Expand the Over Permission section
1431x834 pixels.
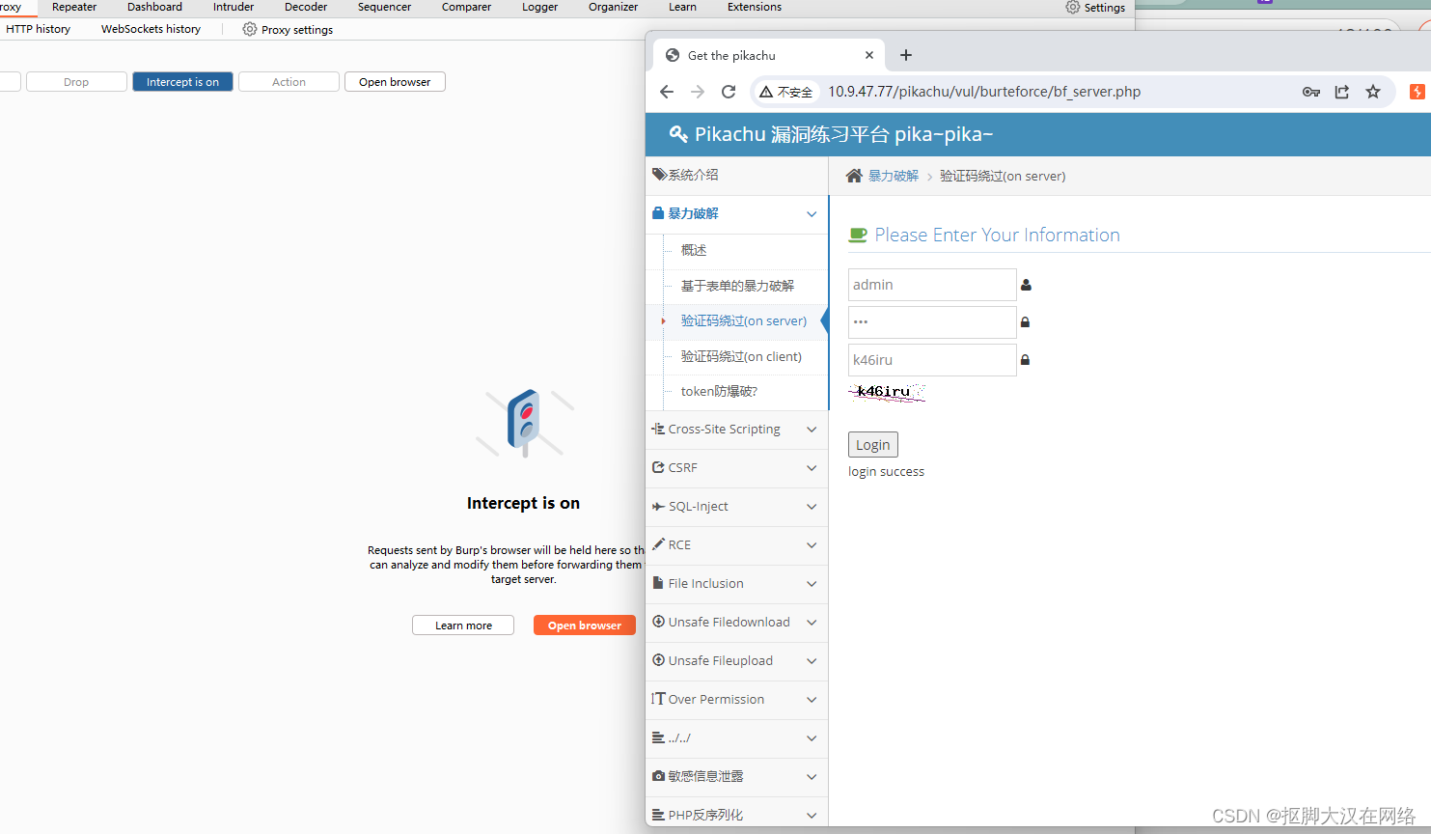[x=736, y=700]
